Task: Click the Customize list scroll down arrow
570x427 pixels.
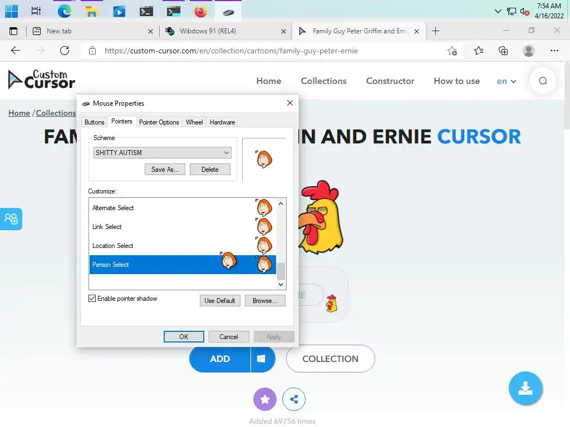Action: point(281,284)
